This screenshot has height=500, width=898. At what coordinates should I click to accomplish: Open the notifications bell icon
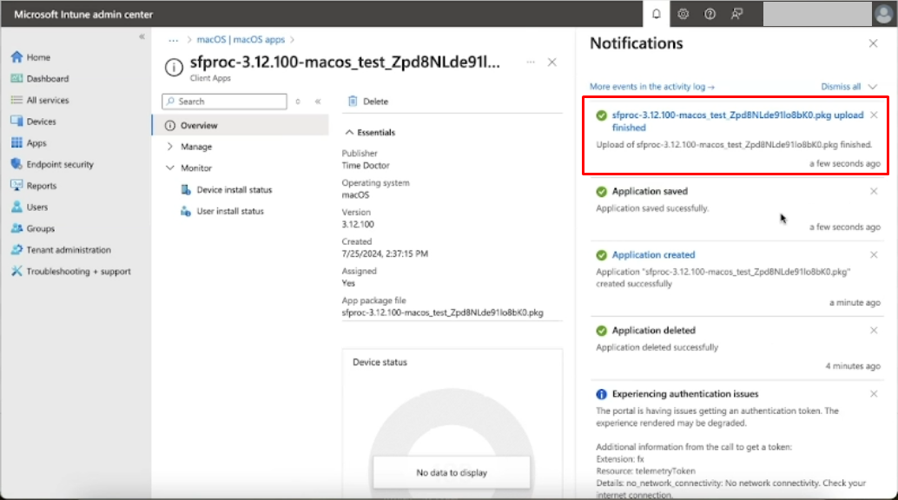(x=657, y=14)
